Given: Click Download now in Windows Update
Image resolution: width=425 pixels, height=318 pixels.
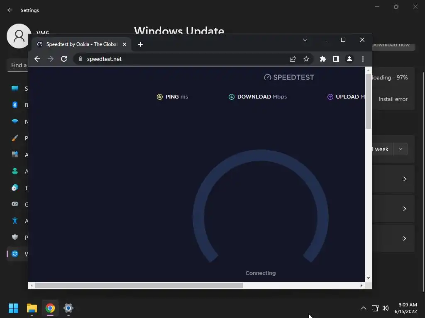Looking at the screenshot, I should pos(393,46).
